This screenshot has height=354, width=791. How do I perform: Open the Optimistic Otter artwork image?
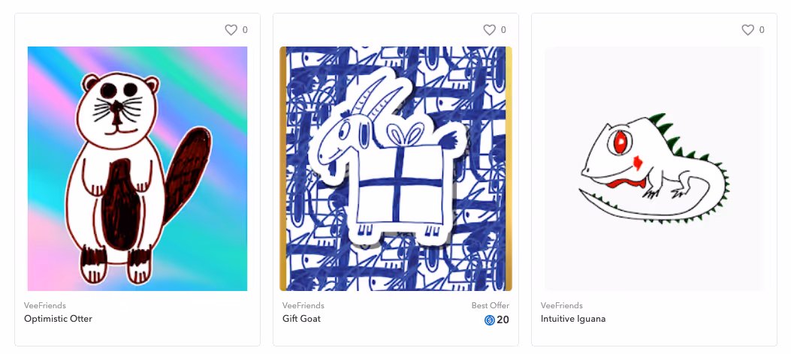(137, 169)
